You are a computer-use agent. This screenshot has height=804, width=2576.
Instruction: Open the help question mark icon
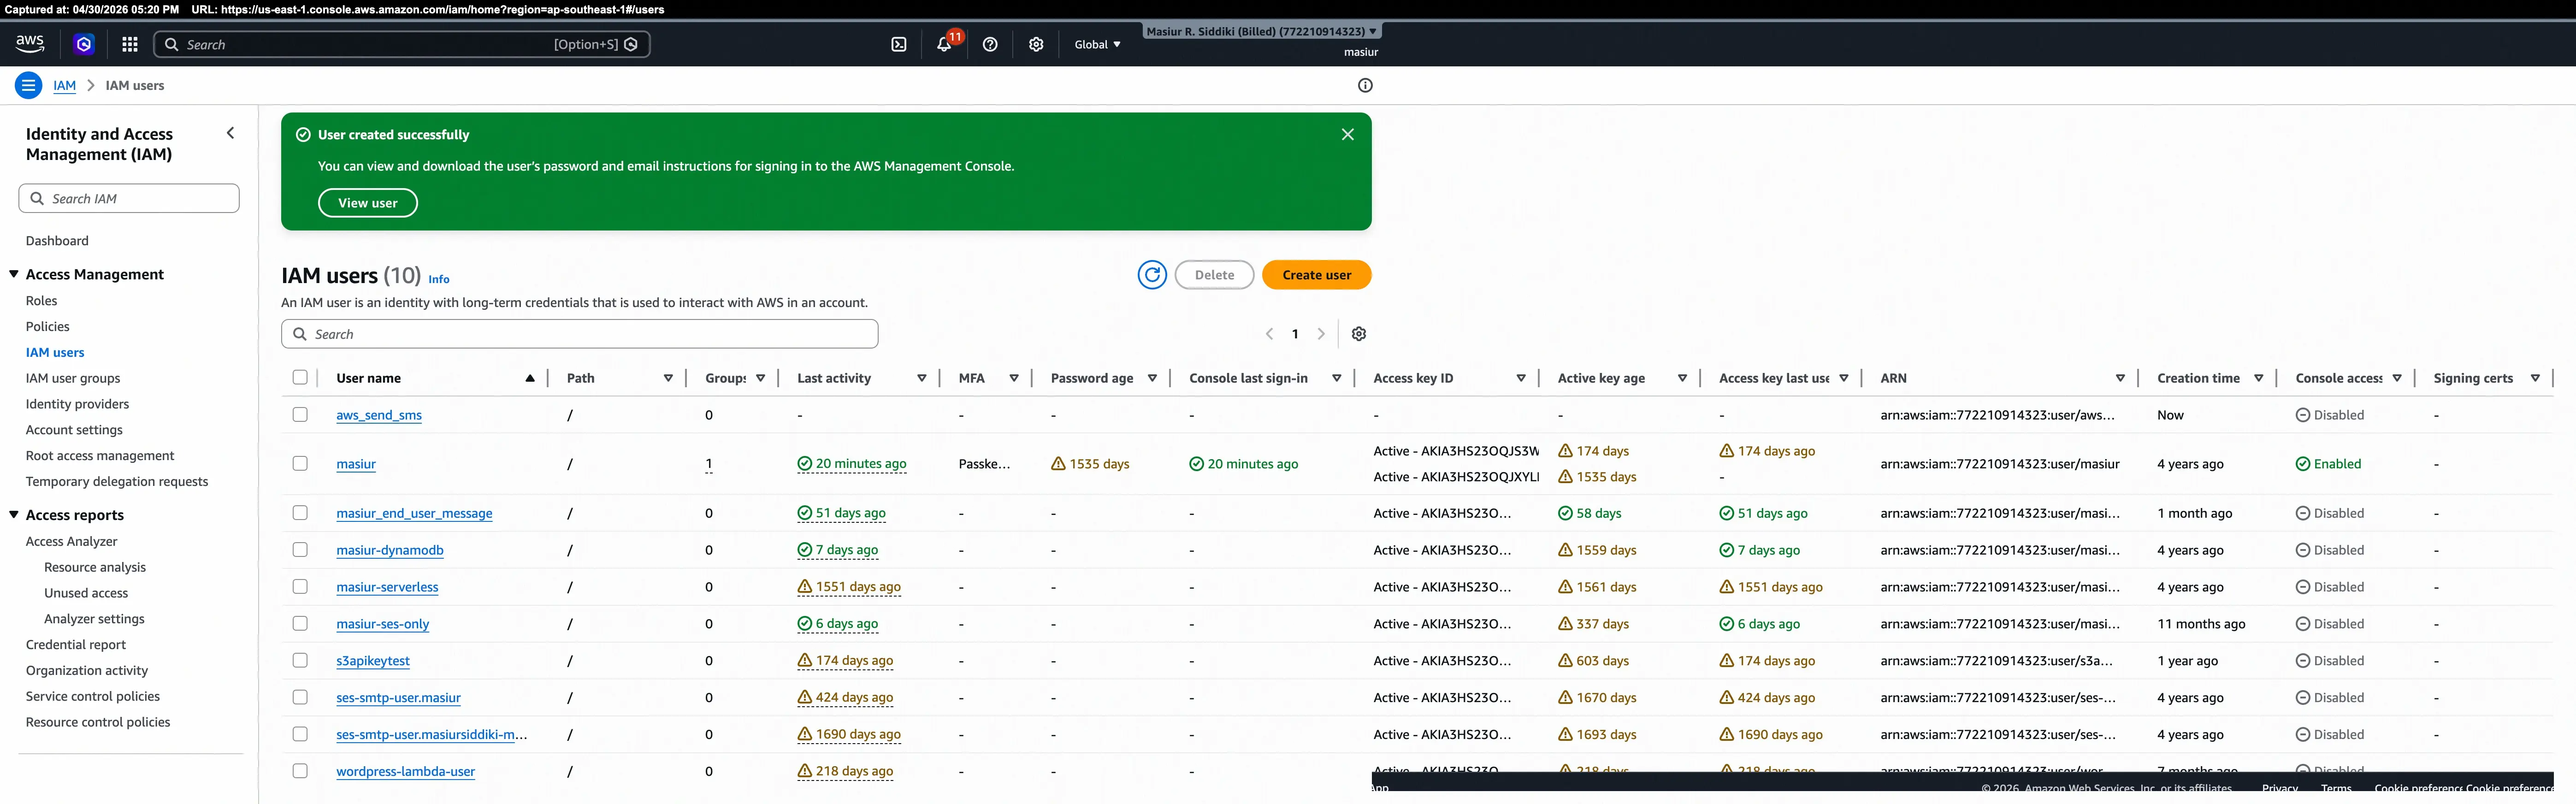[990, 44]
